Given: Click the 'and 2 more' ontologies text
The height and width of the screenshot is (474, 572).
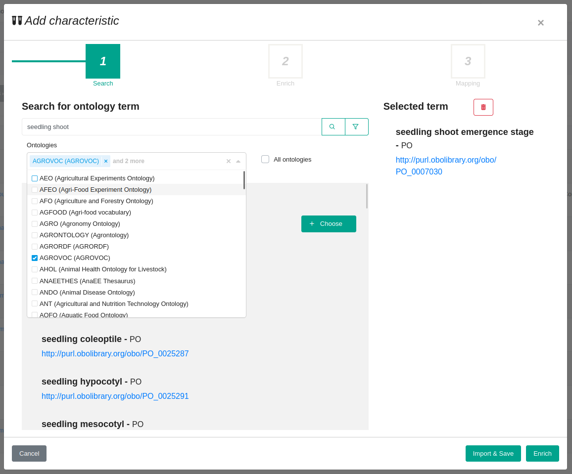Looking at the screenshot, I should point(129,161).
